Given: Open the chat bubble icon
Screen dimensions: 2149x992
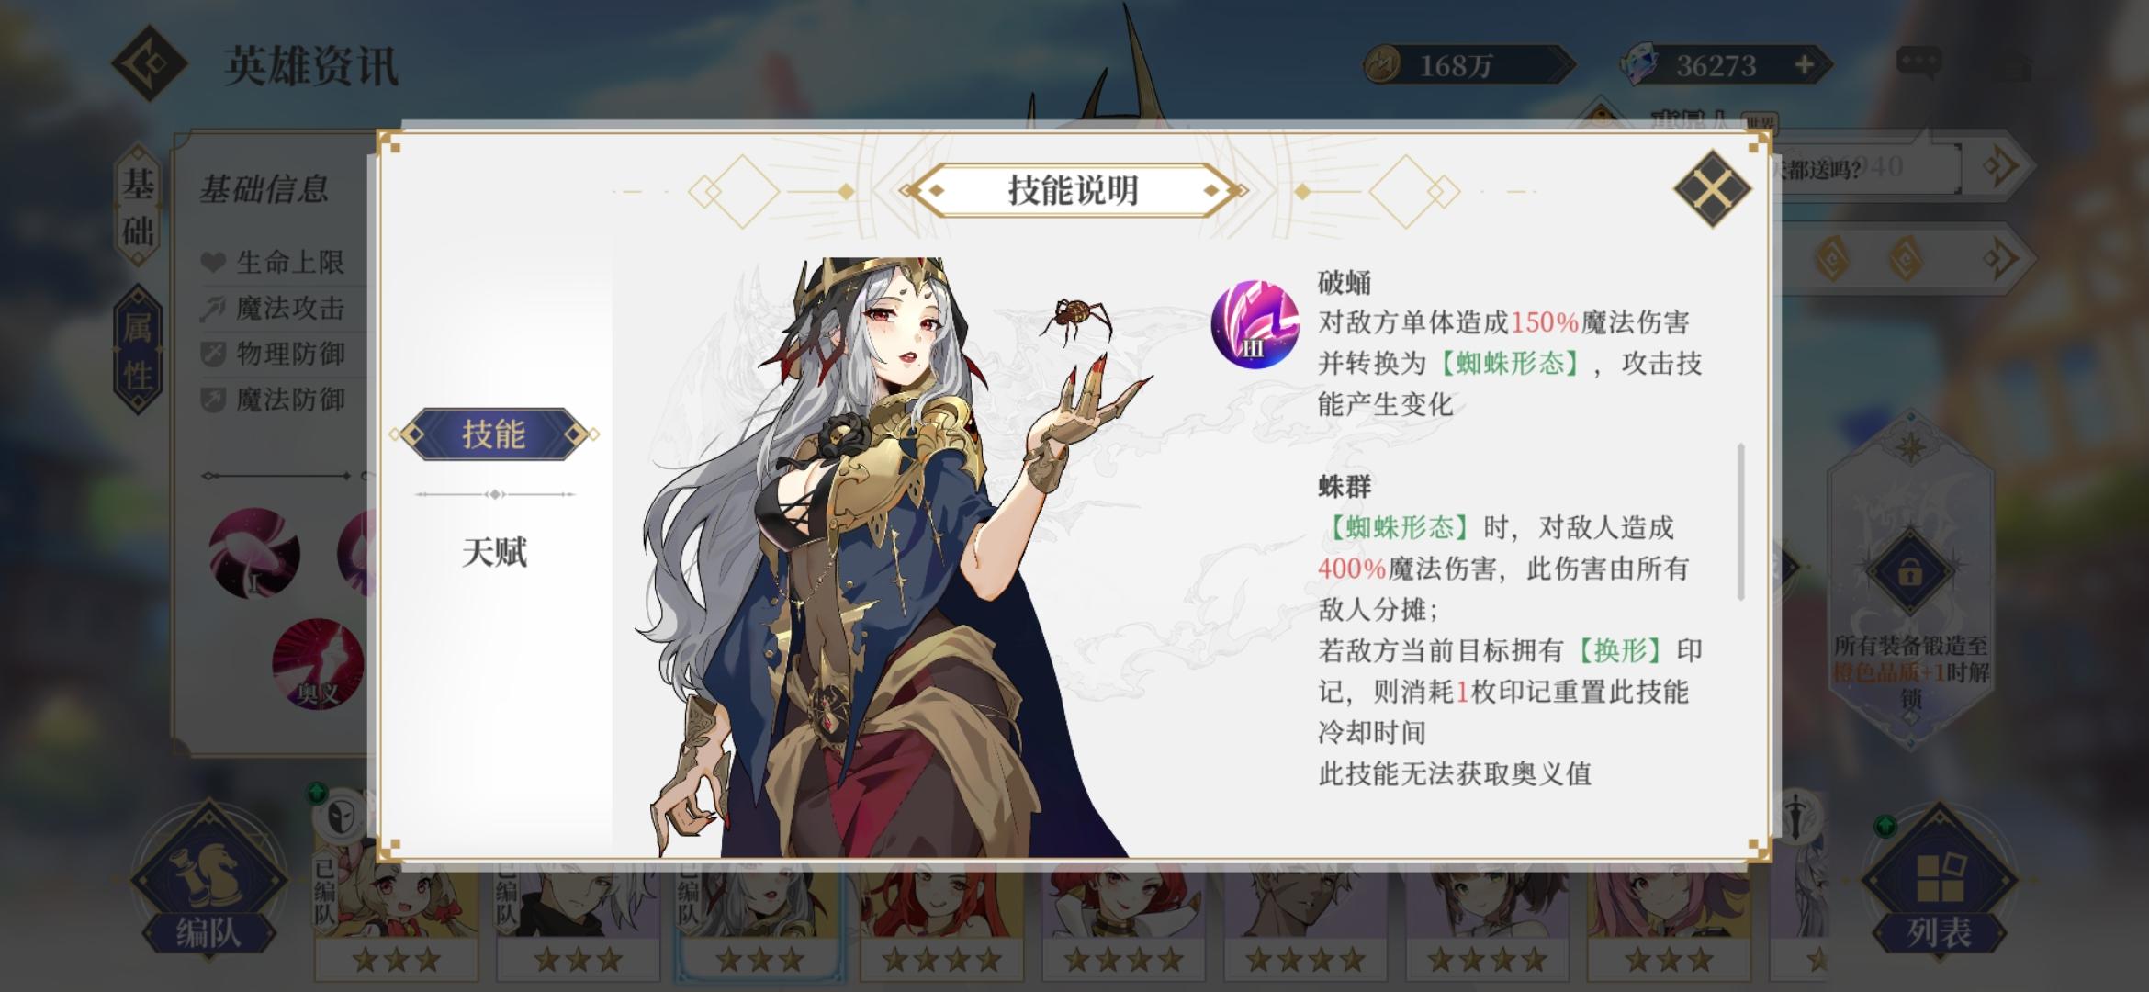Looking at the screenshot, I should point(1918,63).
